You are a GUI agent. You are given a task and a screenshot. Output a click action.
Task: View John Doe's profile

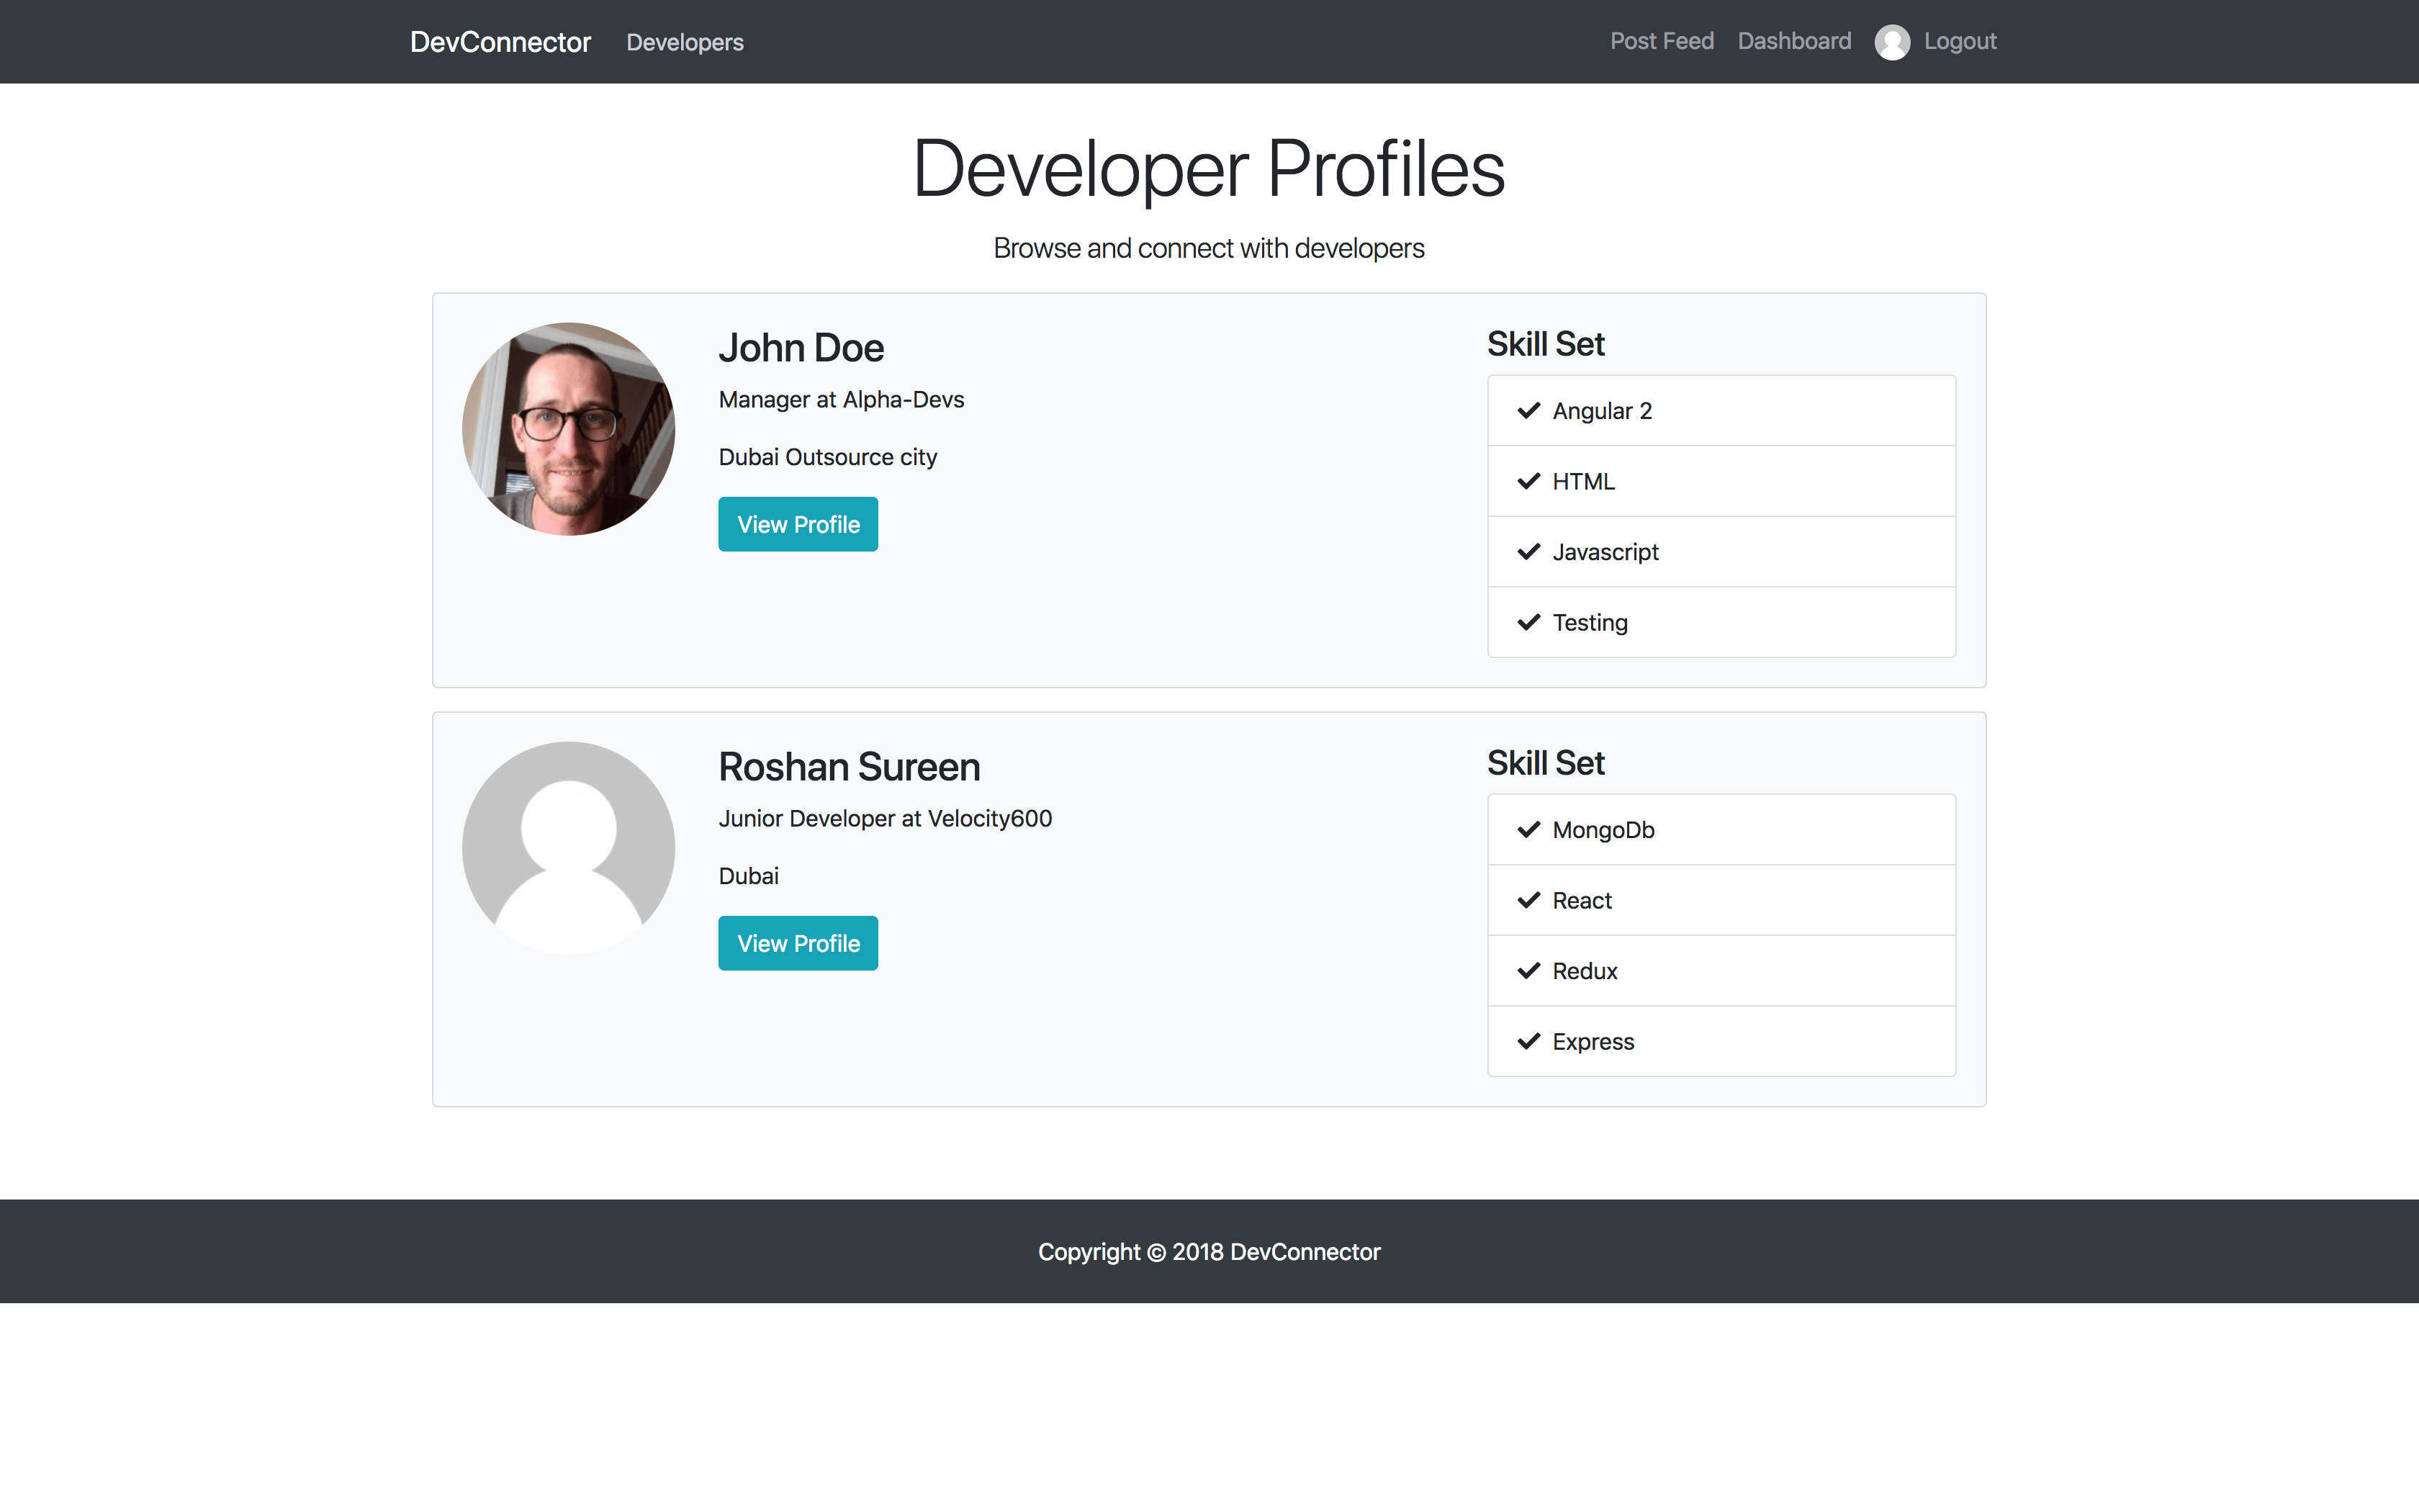click(798, 524)
